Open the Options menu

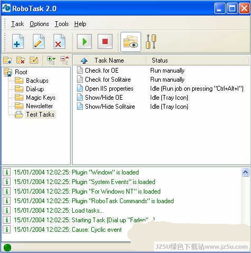coord(39,24)
